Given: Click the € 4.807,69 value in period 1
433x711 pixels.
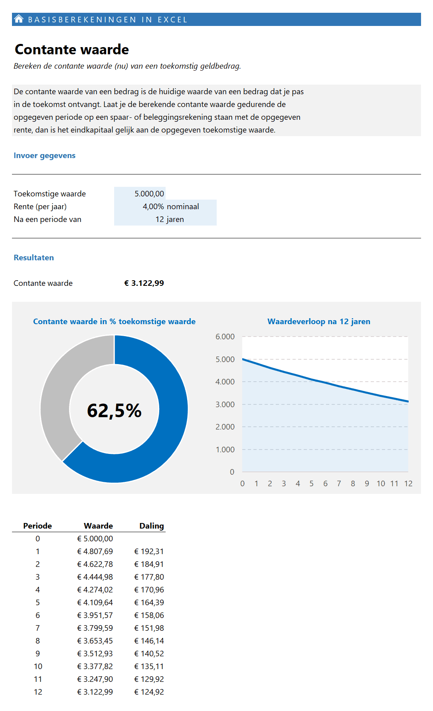Looking at the screenshot, I should (95, 551).
